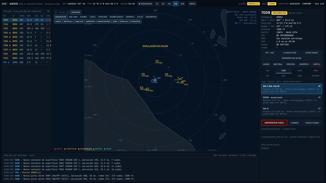
Task: Decrease radar range with the minus button
Action: click(56, 12)
